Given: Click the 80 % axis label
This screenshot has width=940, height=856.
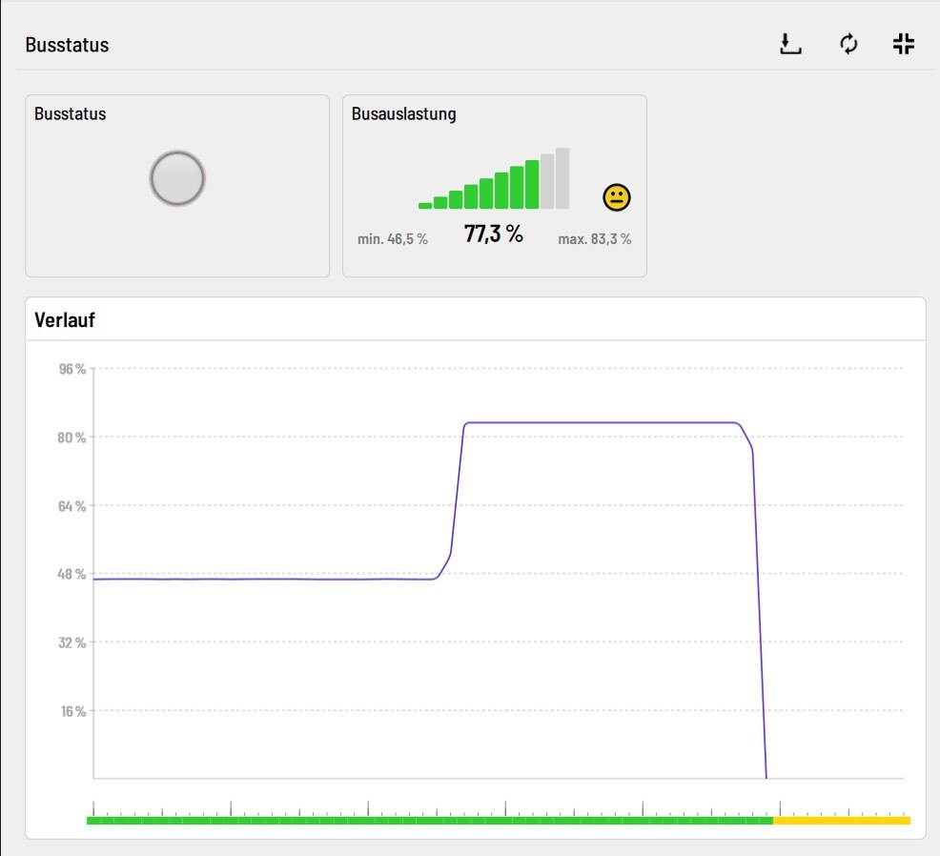Looking at the screenshot, I should (73, 438).
